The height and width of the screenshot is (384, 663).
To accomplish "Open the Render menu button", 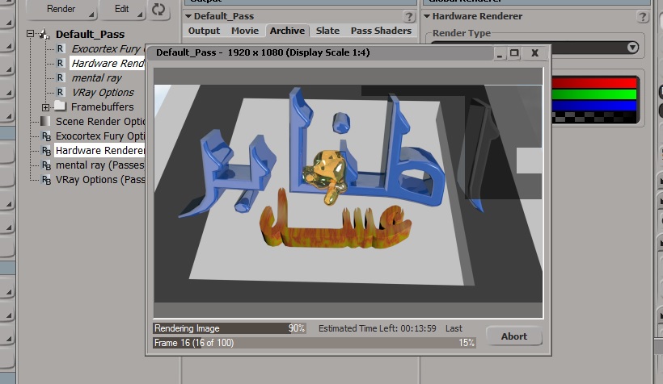I will point(61,9).
